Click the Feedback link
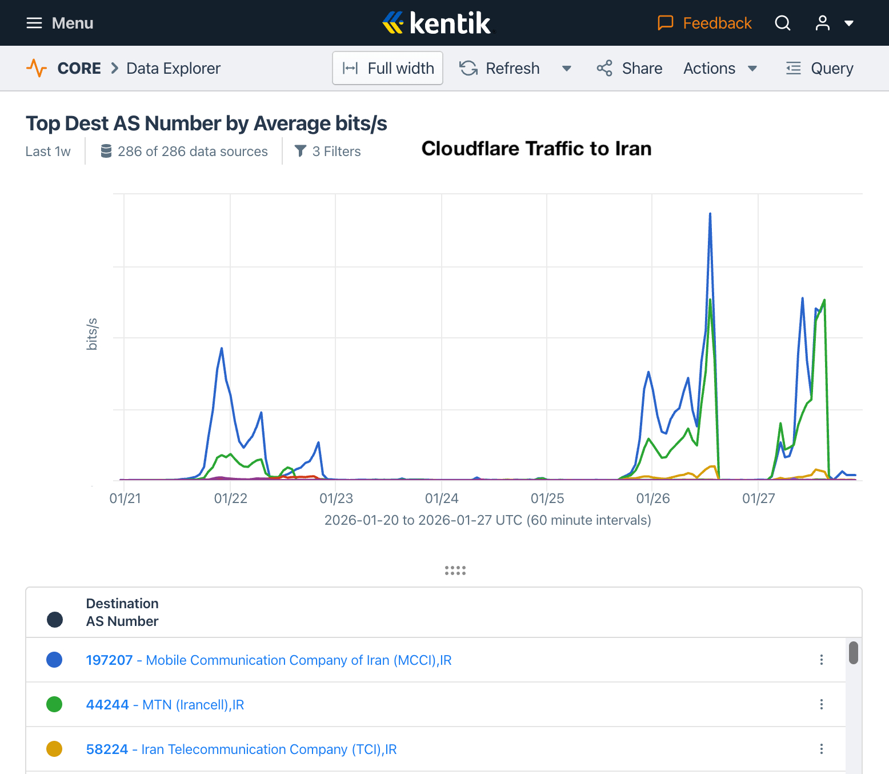The width and height of the screenshot is (889, 774). coord(704,23)
